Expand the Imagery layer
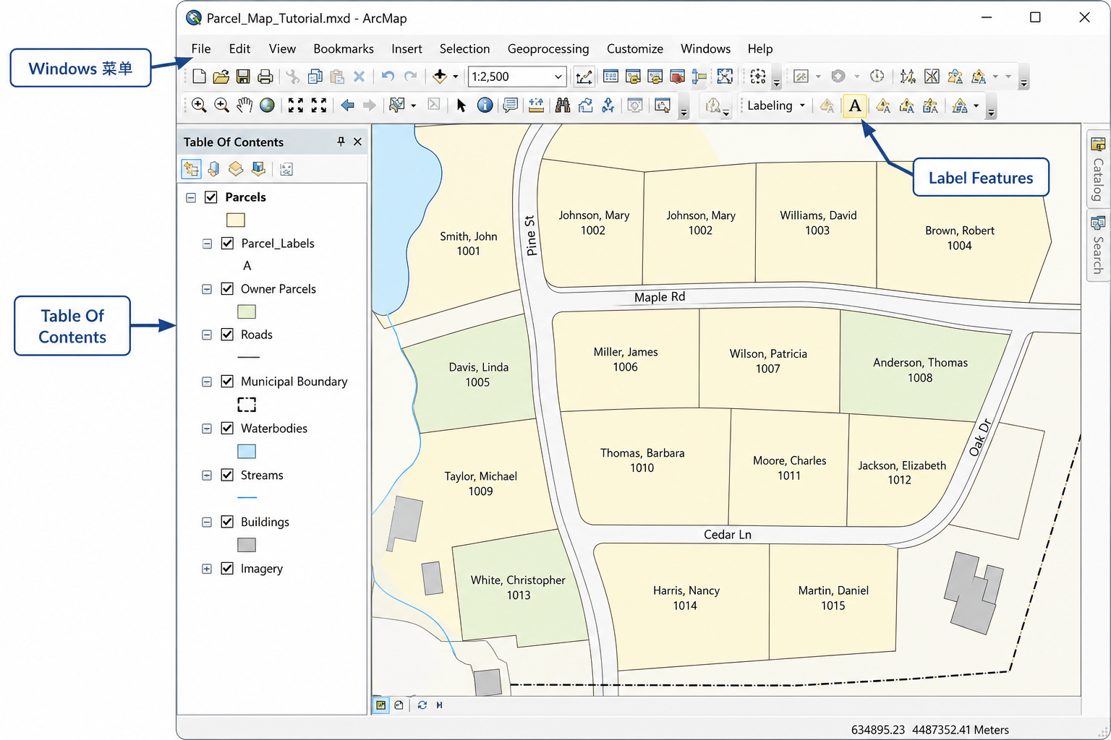The width and height of the screenshot is (1111, 740). 207,569
